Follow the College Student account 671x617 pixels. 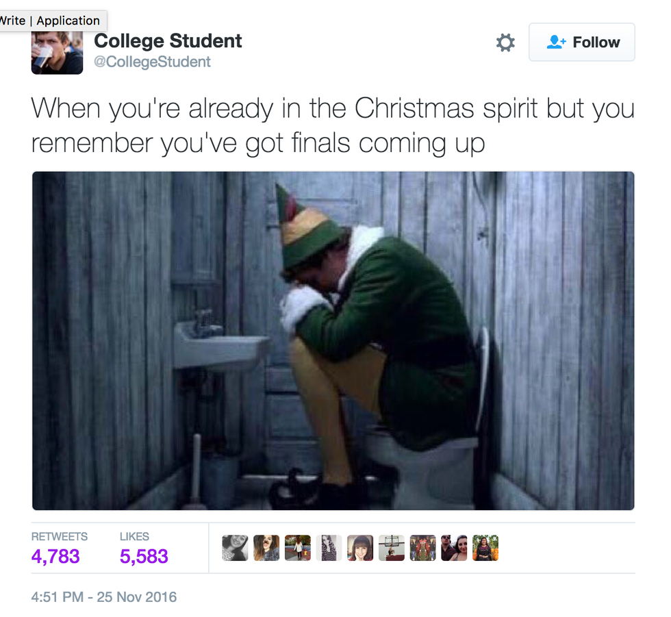click(581, 42)
